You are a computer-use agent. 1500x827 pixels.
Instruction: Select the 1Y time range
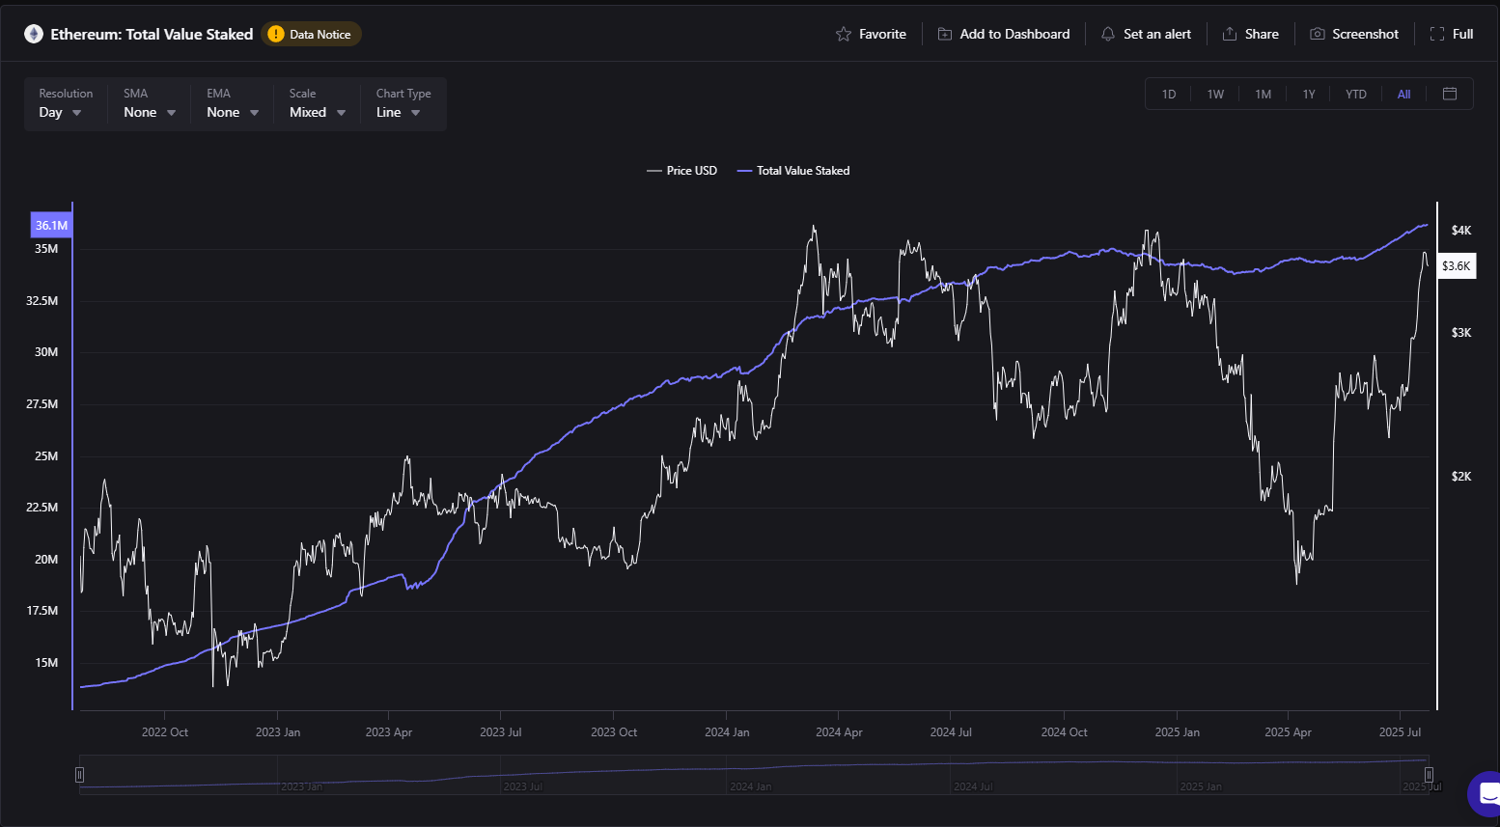point(1309,94)
